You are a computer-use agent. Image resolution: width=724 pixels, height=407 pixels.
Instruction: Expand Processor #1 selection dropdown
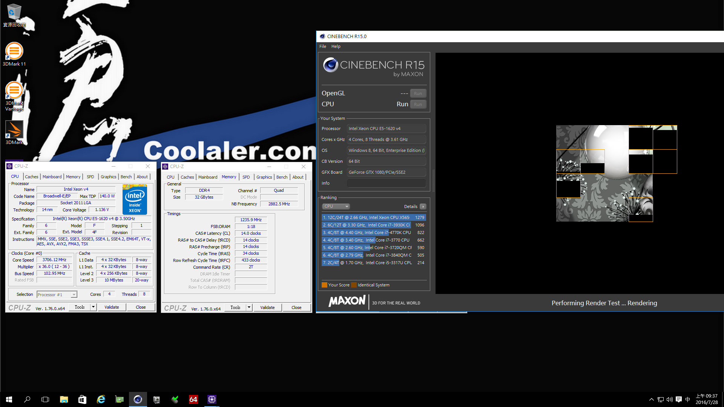coord(57,295)
